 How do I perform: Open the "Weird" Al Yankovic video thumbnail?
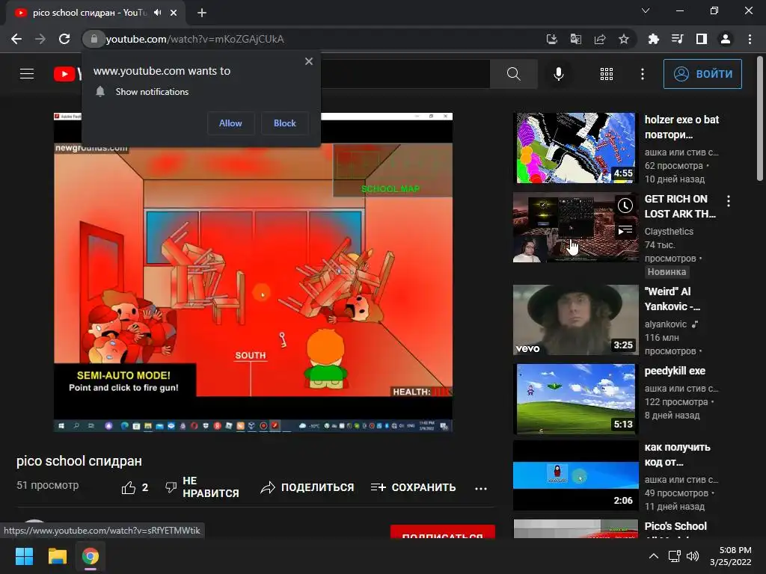point(576,320)
